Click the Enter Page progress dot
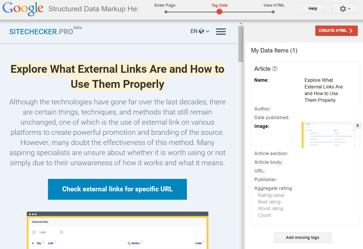 (x=166, y=12)
